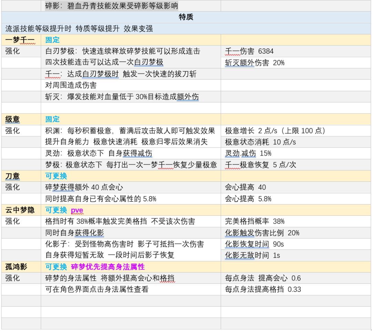Select the '灵劲.减伤 15%' value cell
Viewport: 372px width, 331px height.
[x=296, y=153]
